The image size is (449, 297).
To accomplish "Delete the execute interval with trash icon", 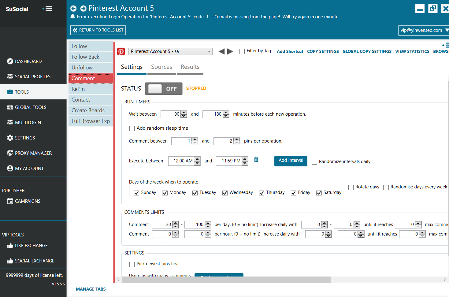I will (256, 160).
